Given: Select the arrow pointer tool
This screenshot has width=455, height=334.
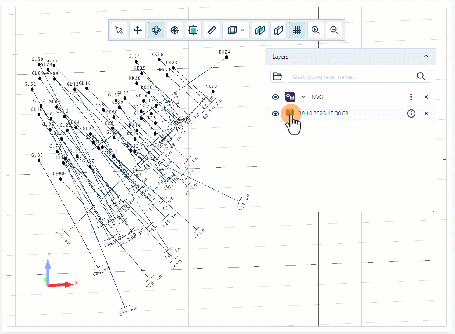Looking at the screenshot, I should 119,30.
